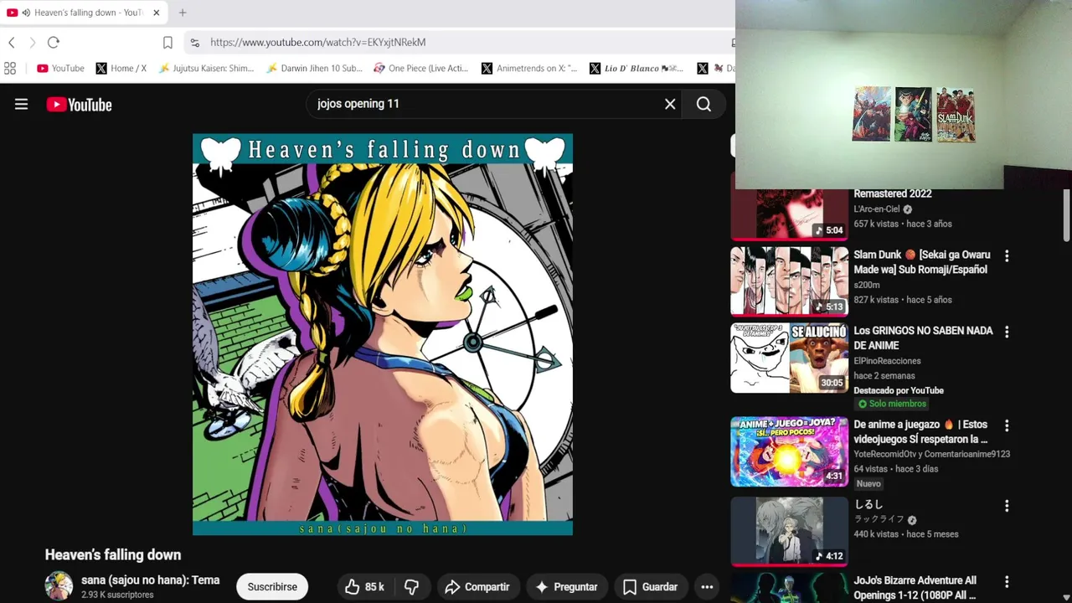Open Los GRINGOS NO SABEN NADA title
1072x603 pixels.
point(923,338)
